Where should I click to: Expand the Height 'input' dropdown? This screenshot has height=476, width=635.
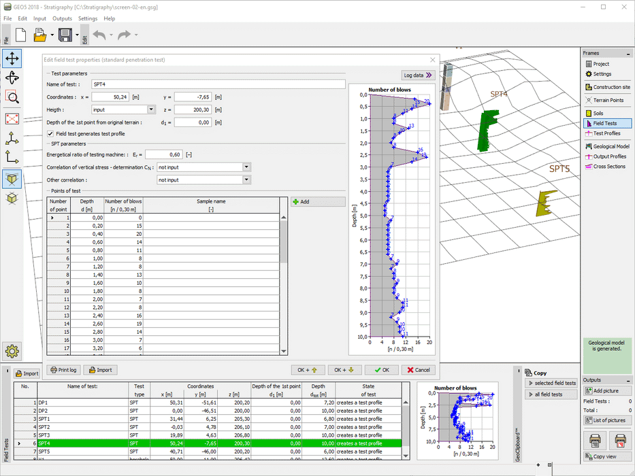[151, 109]
